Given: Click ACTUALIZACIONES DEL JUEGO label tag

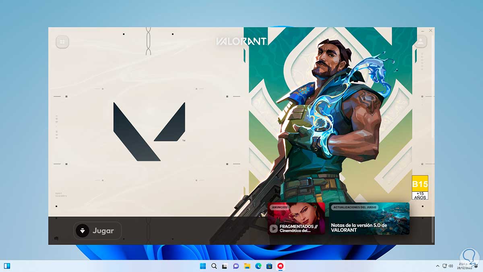Looking at the screenshot, I should pyautogui.click(x=355, y=207).
